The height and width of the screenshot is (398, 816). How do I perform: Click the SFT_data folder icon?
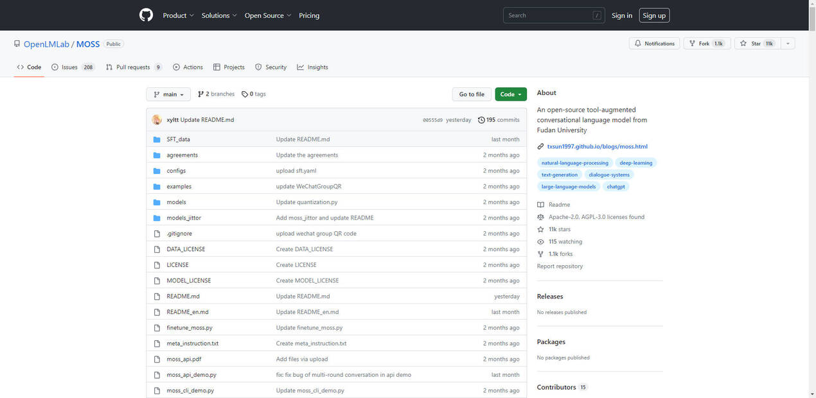157,139
